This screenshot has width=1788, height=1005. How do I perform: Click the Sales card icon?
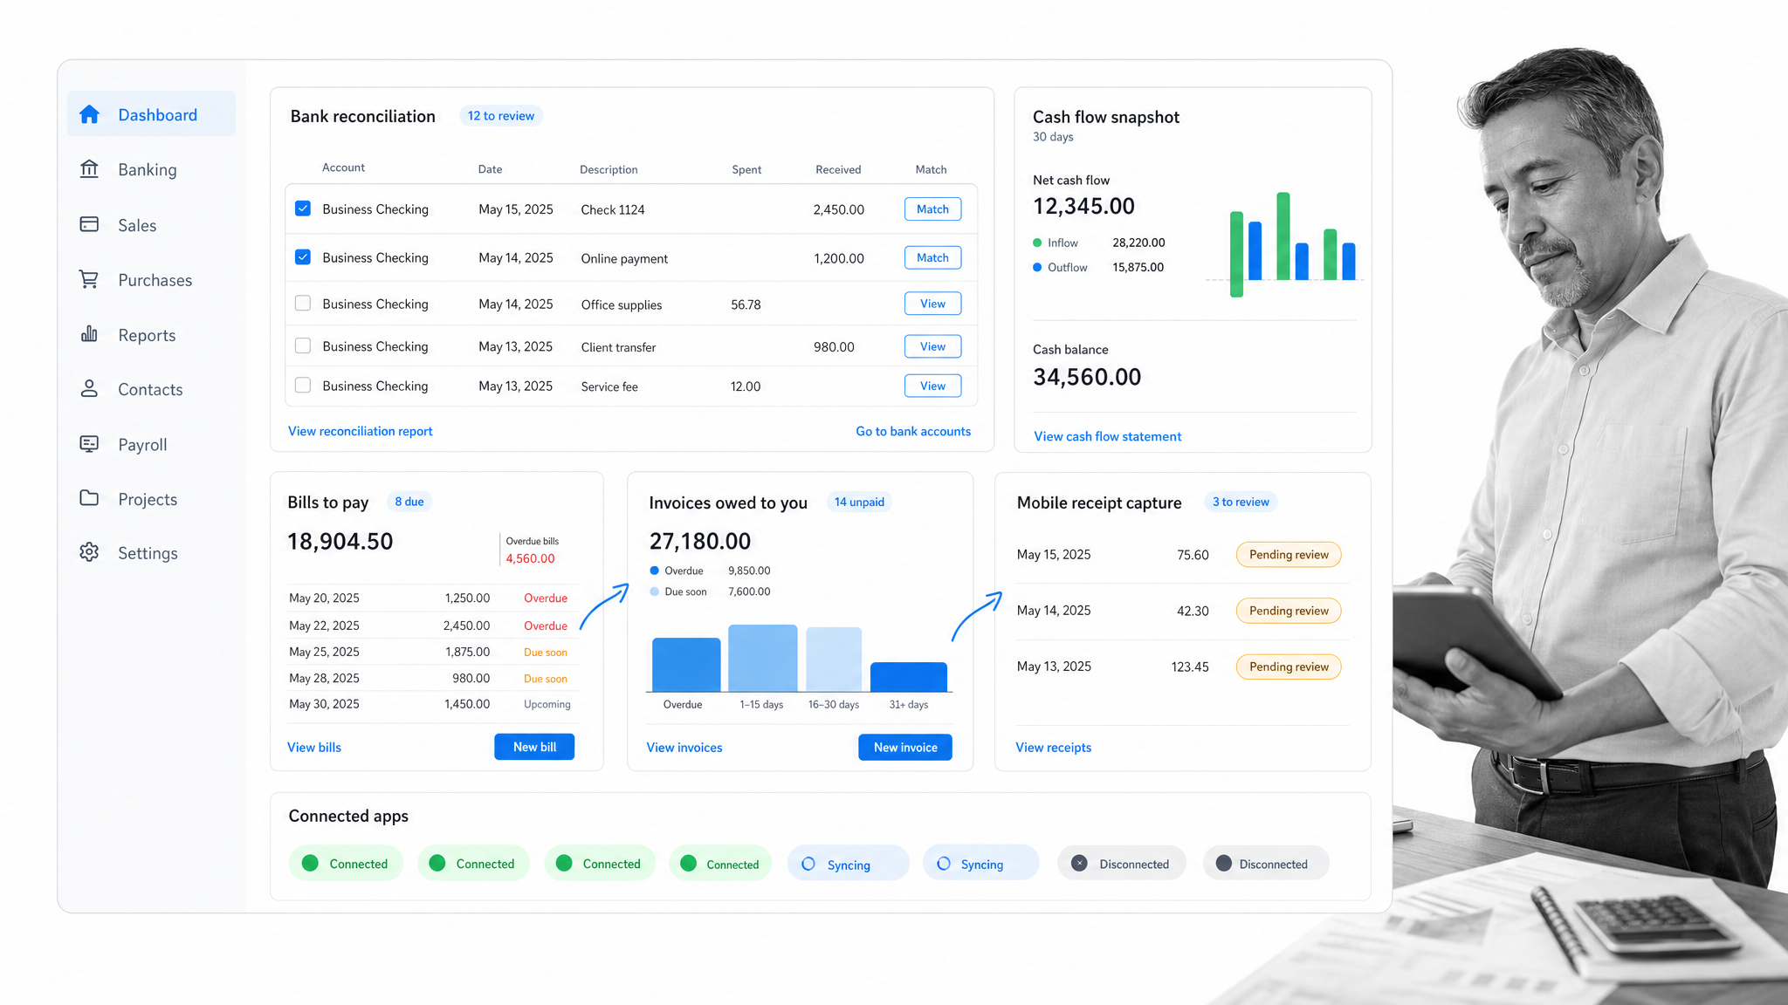point(89,224)
